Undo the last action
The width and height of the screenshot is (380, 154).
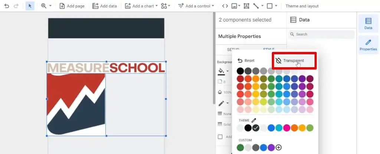(7, 6)
